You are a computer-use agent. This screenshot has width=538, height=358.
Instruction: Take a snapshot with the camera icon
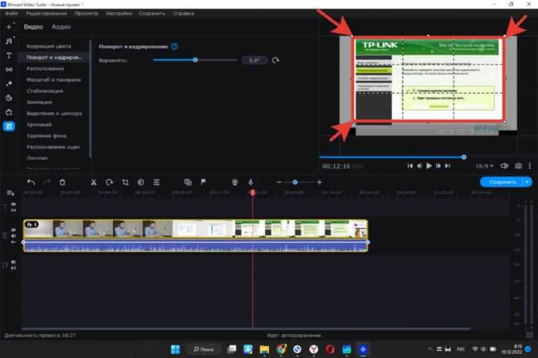[518, 165]
